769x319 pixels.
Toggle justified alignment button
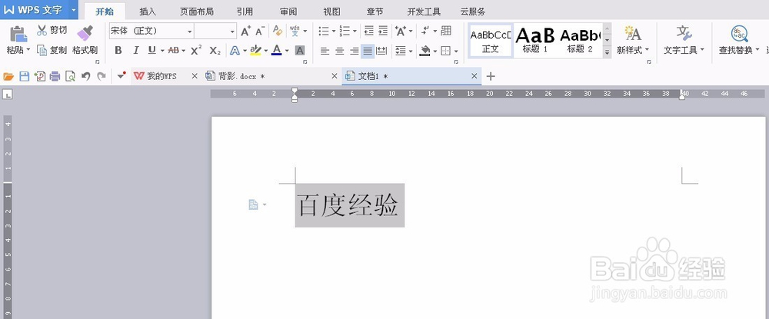[x=368, y=51]
